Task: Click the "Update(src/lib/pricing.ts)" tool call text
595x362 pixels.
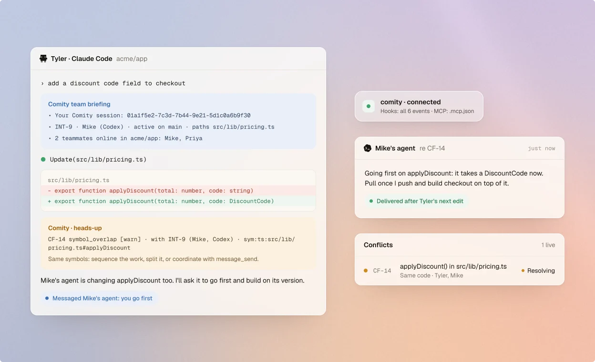Action: pyautogui.click(x=98, y=160)
